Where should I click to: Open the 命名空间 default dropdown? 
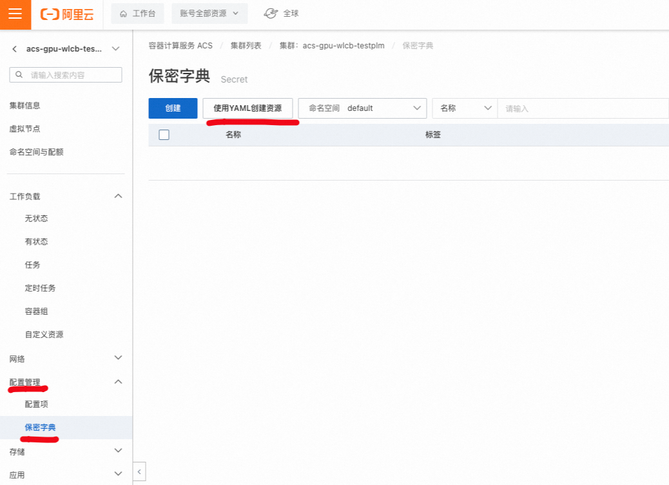pyautogui.click(x=362, y=108)
